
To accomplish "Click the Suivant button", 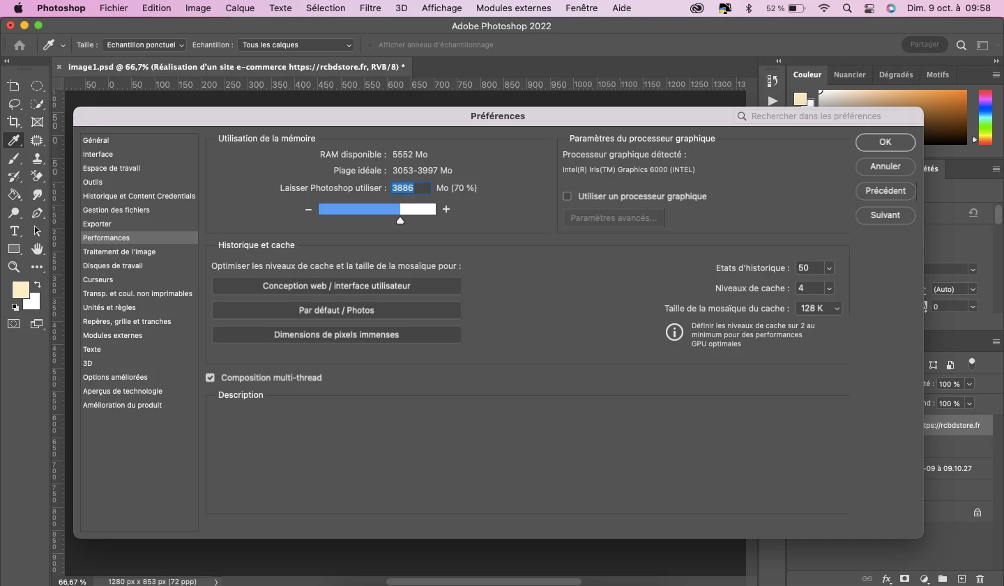I will [885, 215].
